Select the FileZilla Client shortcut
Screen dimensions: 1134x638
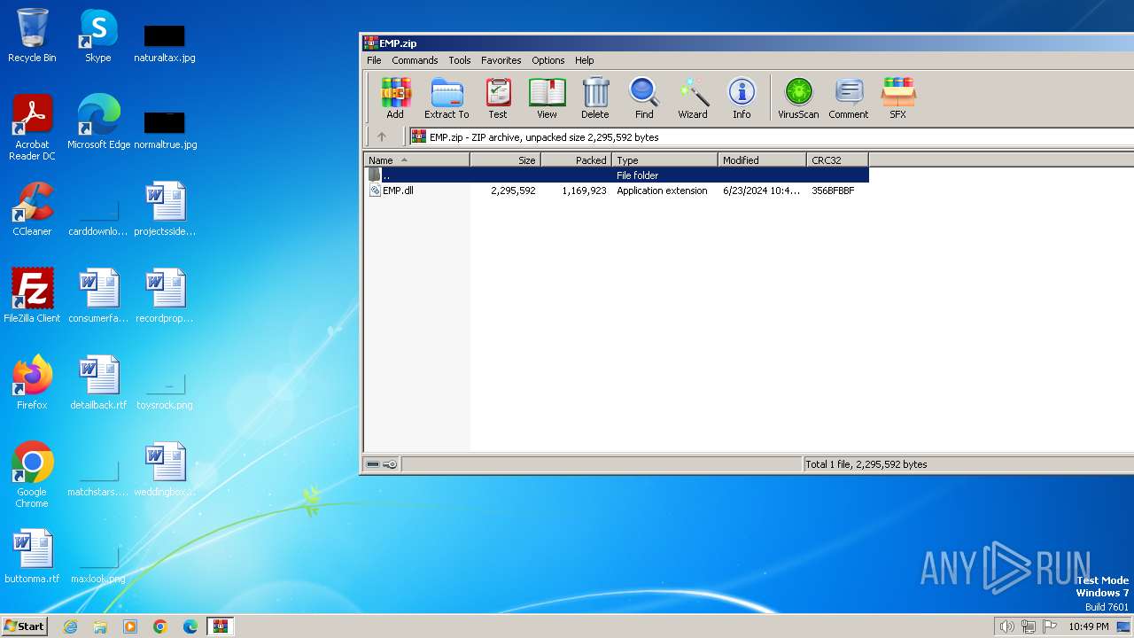pyautogui.click(x=32, y=296)
